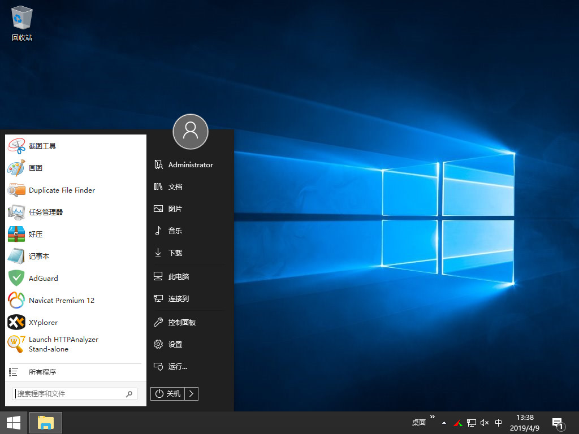
Task: Open the 好压 compression tool
Action: (x=36, y=234)
